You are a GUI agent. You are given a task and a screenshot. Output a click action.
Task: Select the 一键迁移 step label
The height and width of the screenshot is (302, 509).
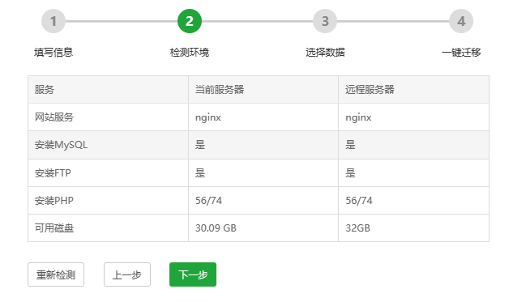pos(461,53)
